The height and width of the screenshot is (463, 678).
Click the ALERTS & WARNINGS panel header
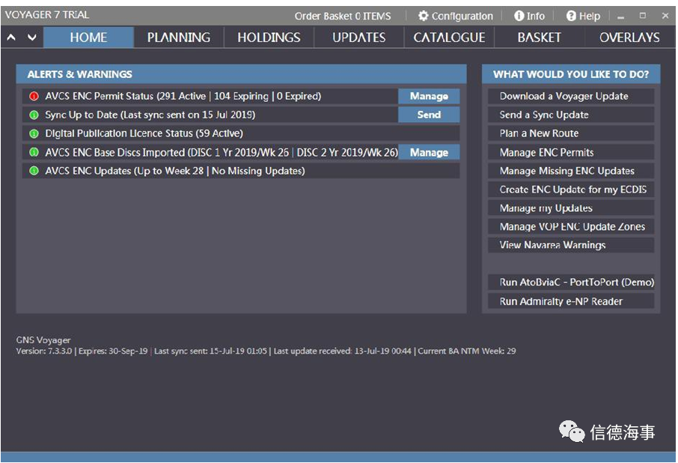(241, 74)
